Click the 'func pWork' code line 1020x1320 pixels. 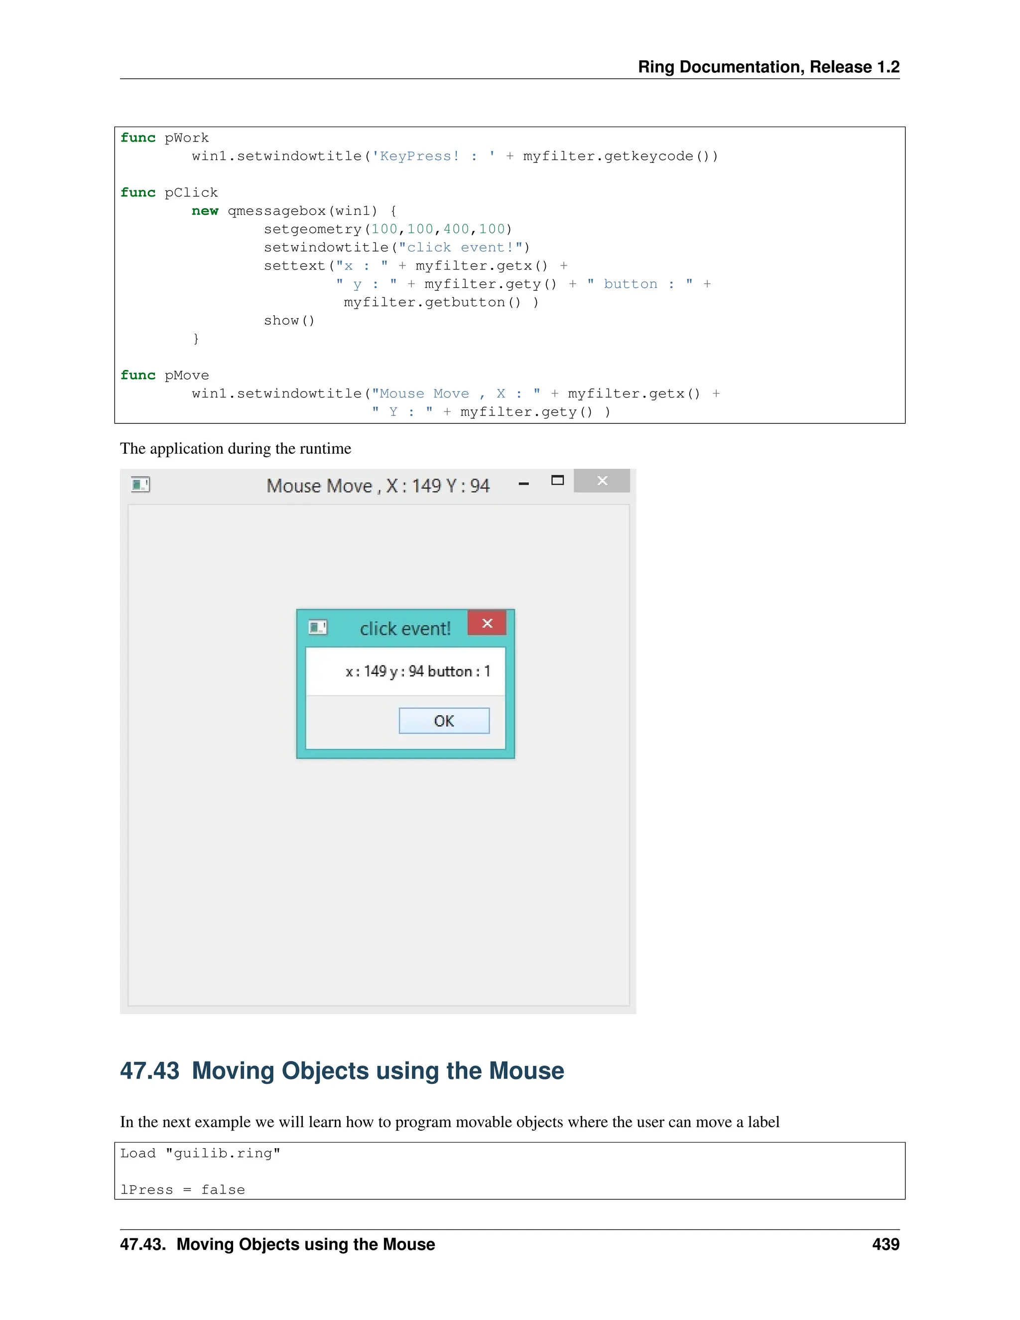(x=164, y=138)
